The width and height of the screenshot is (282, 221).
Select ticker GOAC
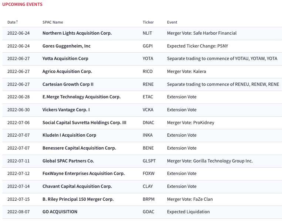pos(148,212)
